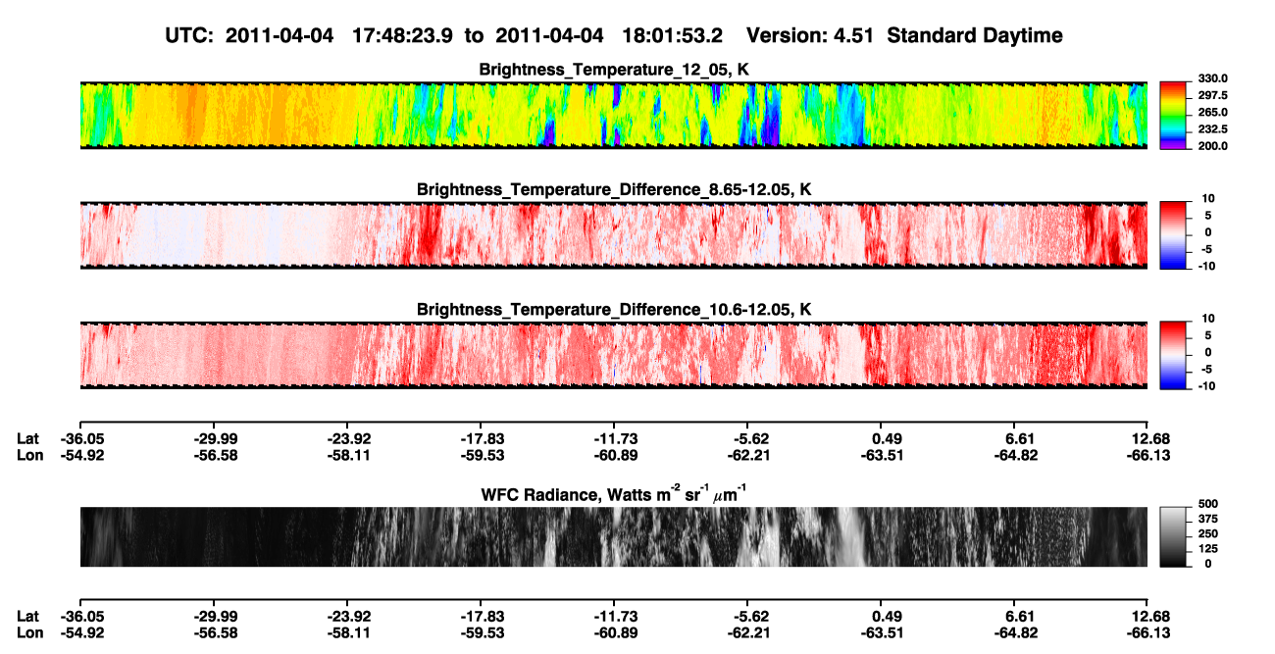1275x654 pixels.
Task: Click longitude -62.21 on the axis under the 10.6-12.05 panel
Action: coord(748,455)
